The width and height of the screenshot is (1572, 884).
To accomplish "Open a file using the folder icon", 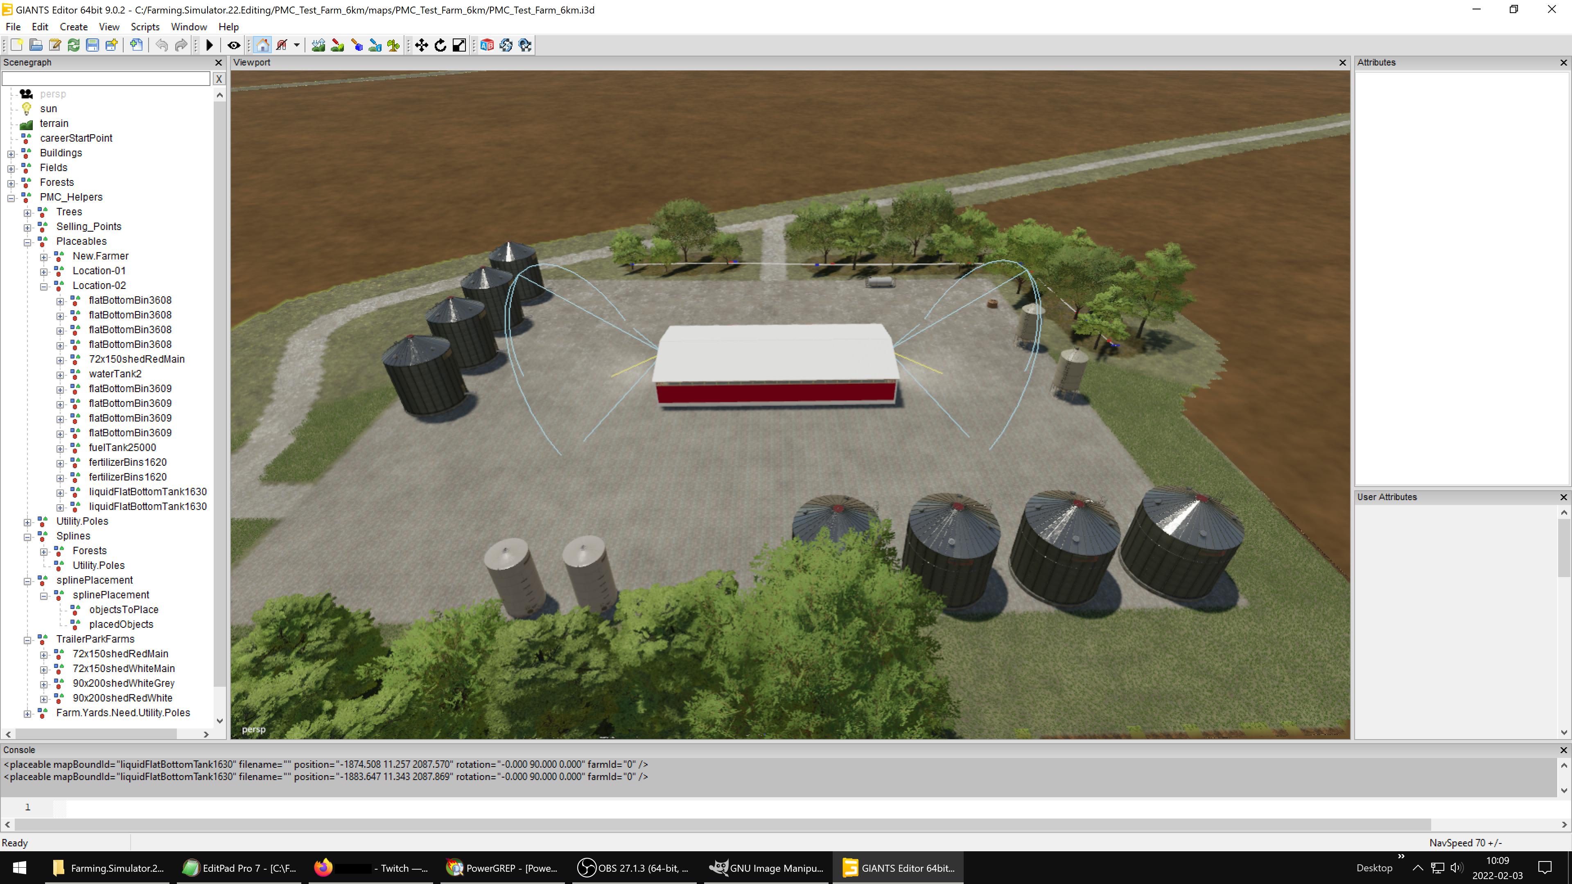I will pyautogui.click(x=36, y=45).
